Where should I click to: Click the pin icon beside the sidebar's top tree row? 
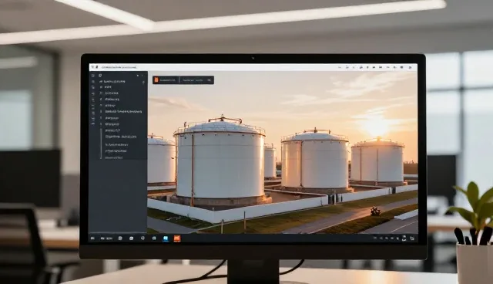pyautogui.click(x=143, y=82)
